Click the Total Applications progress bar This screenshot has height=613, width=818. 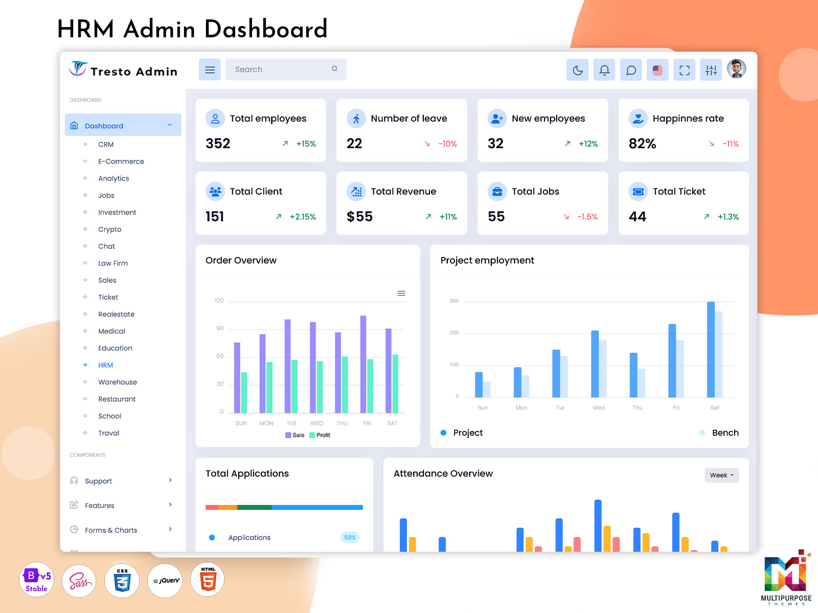click(x=284, y=507)
